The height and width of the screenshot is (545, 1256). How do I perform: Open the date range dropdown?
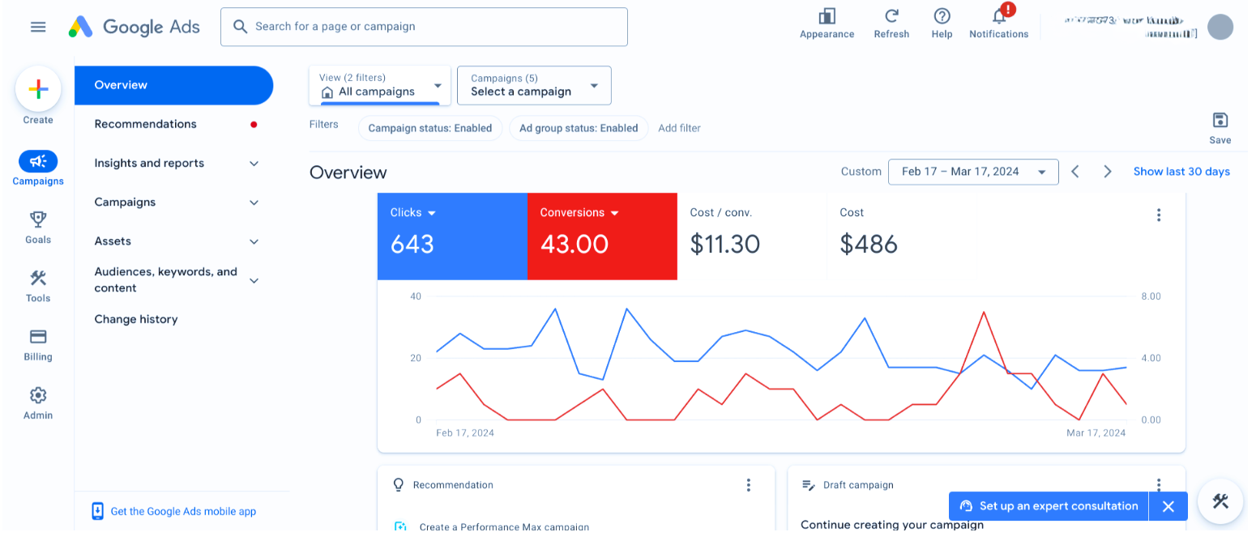click(x=972, y=172)
